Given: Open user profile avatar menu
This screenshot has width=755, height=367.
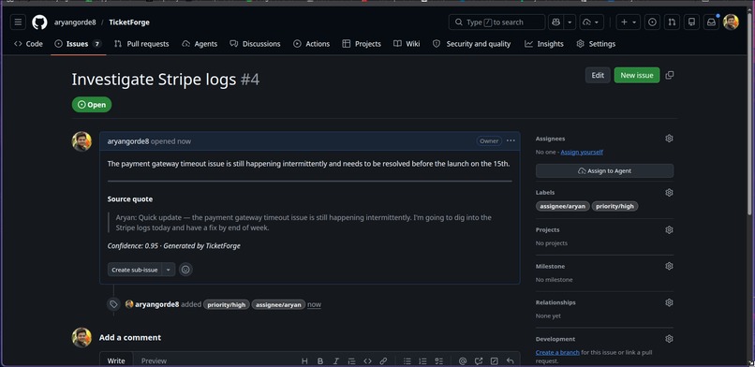Looking at the screenshot, I should [x=731, y=22].
